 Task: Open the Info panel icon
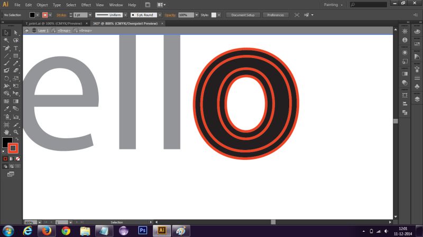click(x=404, y=40)
